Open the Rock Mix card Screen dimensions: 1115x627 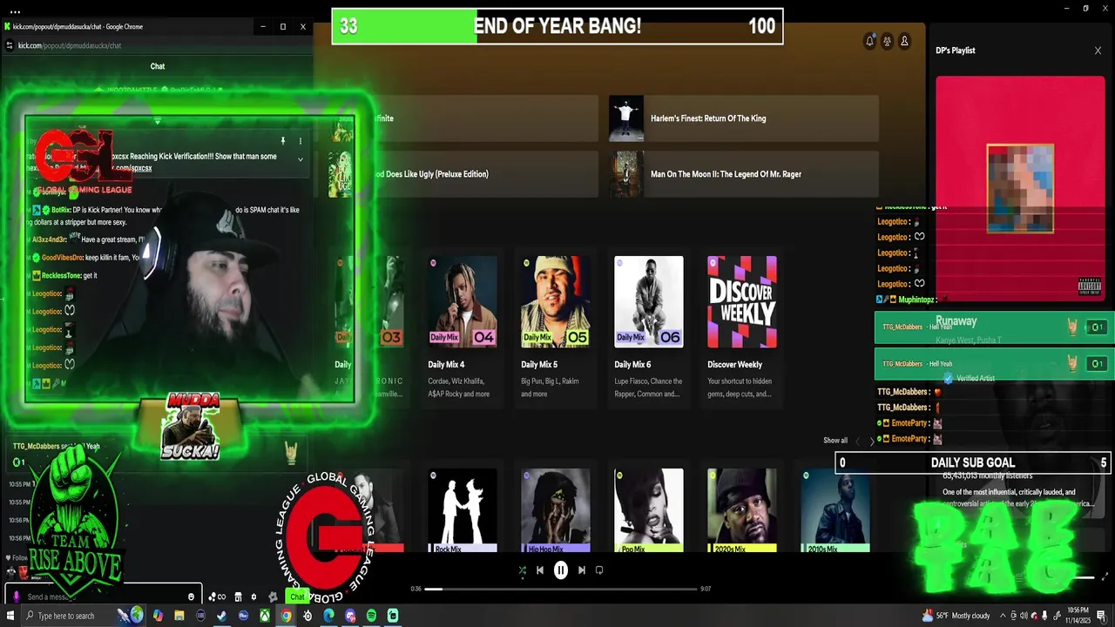(463, 510)
